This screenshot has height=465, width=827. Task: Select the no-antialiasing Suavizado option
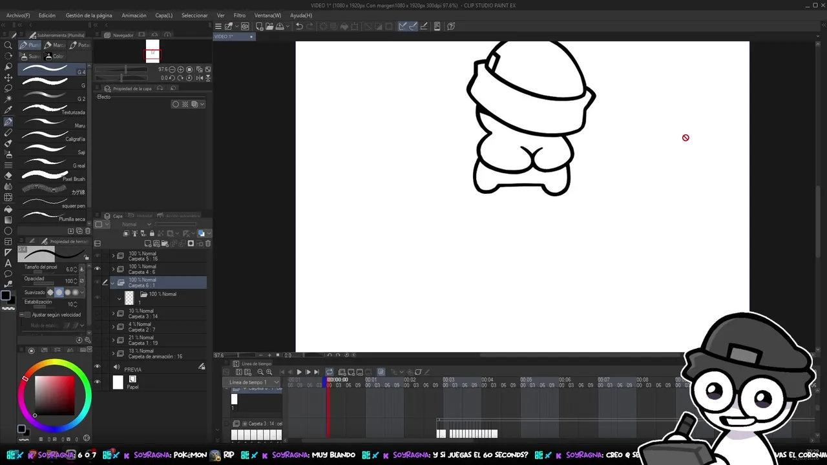(x=51, y=293)
